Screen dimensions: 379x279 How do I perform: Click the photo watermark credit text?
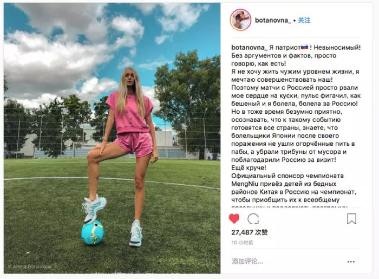30,267
